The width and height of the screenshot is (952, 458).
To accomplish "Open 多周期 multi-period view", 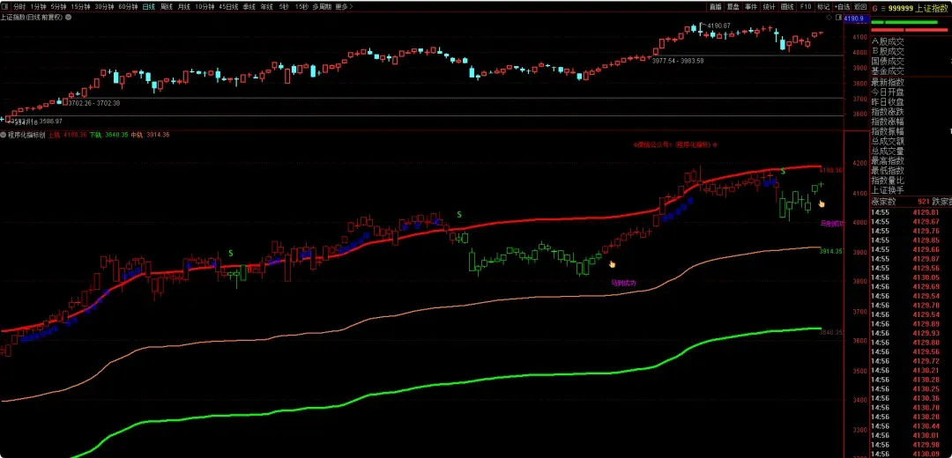I will point(323,7).
